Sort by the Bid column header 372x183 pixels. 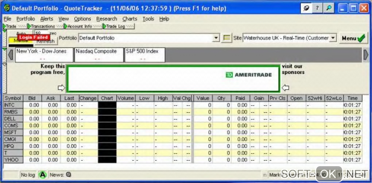click(32, 98)
